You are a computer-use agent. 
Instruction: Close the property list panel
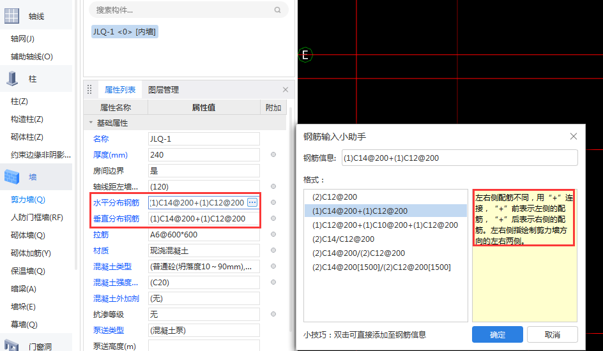pos(286,89)
